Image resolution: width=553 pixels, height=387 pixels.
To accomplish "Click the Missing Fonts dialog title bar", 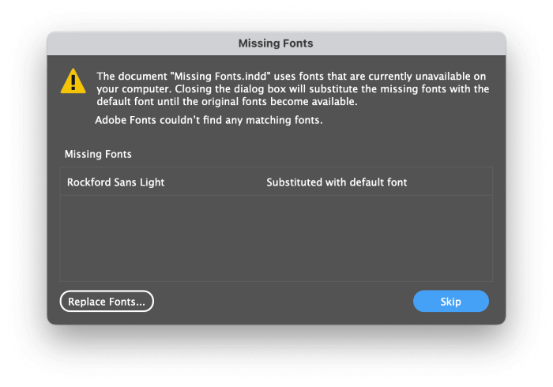I will pos(276,43).
